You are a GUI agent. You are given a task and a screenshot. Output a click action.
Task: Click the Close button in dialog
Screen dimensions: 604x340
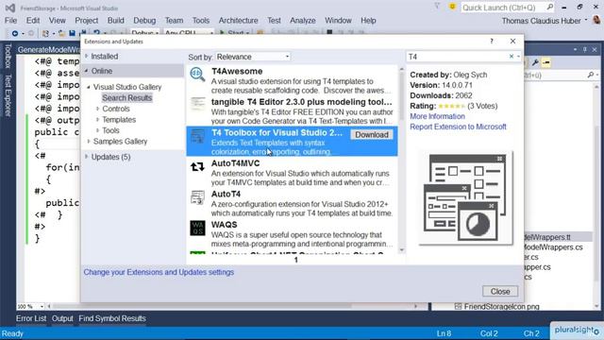(500, 292)
